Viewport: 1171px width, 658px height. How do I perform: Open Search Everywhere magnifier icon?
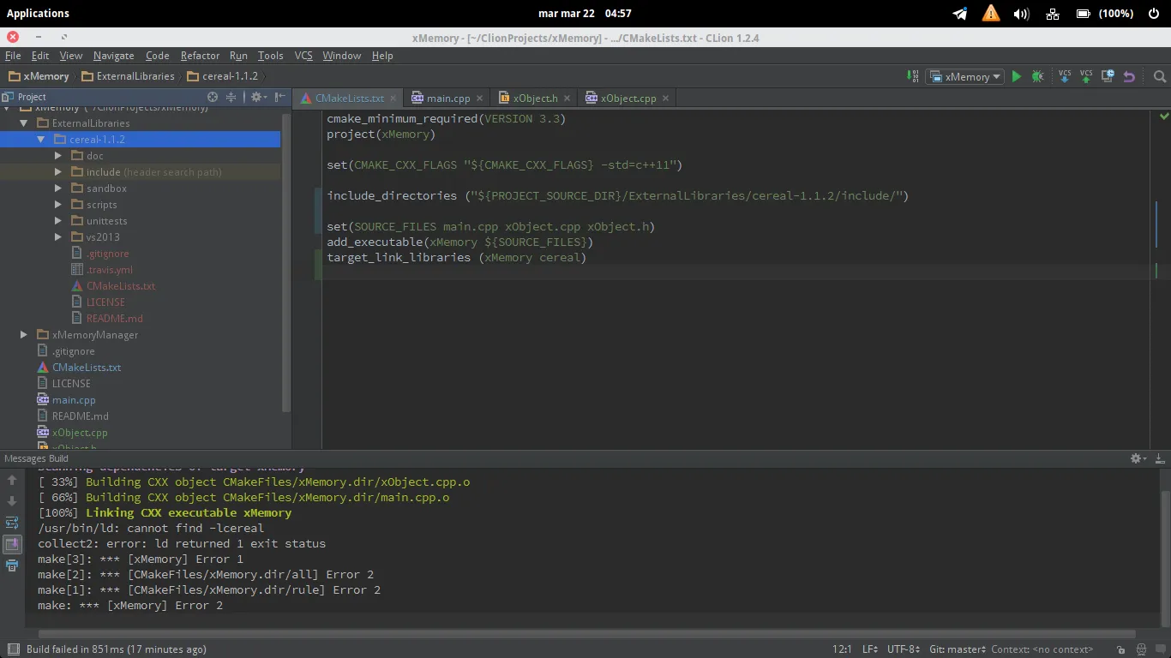(x=1160, y=76)
